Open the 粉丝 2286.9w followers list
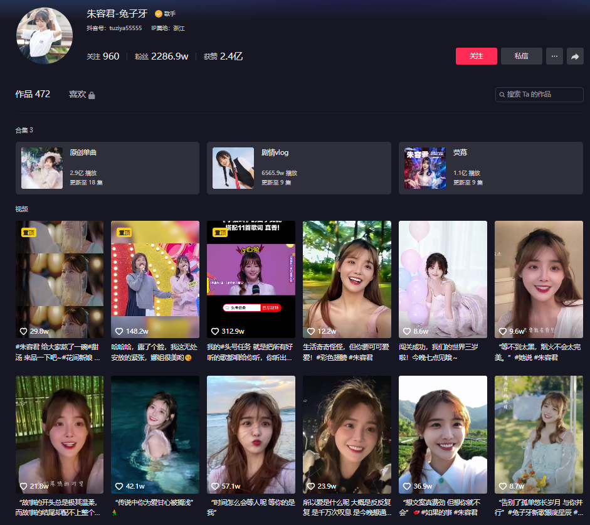The image size is (590, 525). (x=161, y=56)
